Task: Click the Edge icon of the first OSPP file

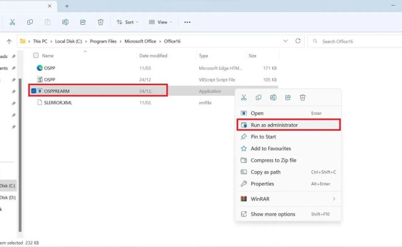Action: tap(40, 68)
